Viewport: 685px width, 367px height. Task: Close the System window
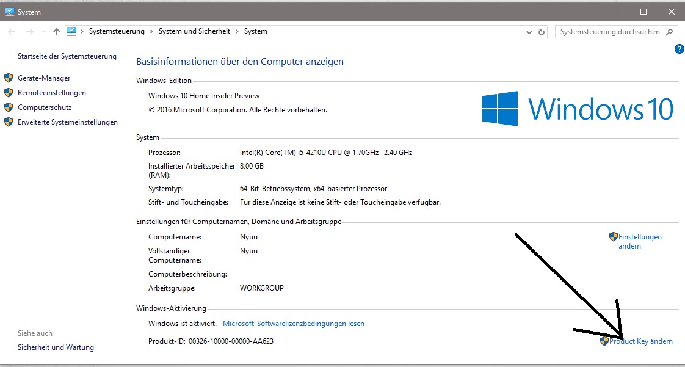[672, 12]
